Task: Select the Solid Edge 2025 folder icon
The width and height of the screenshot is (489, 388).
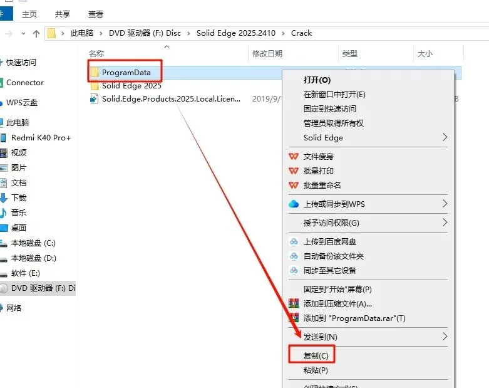Action: [94, 86]
